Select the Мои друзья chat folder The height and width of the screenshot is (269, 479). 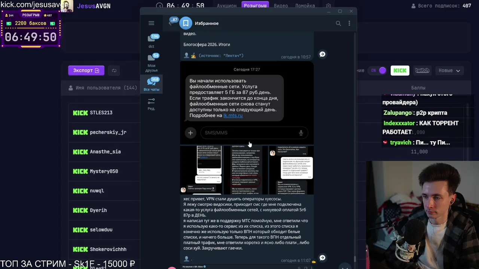point(151,62)
